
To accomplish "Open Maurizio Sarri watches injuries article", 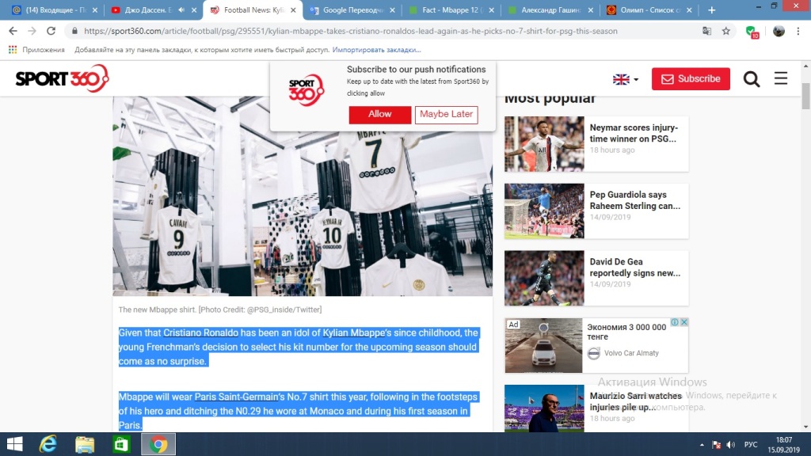I will pyautogui.click(x=636, y=401).
